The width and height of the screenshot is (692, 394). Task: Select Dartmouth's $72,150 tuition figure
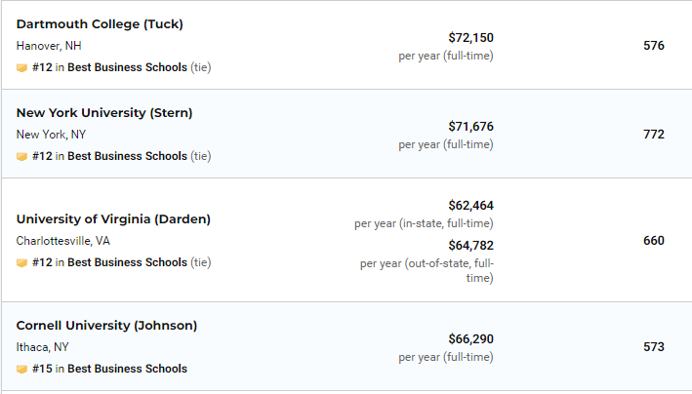(x=470, y=38)
